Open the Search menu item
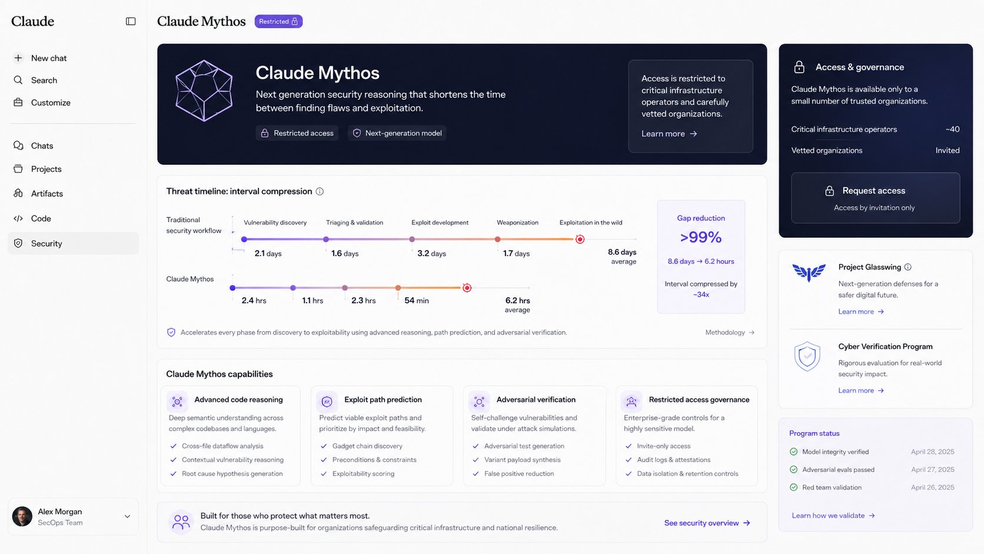 click(x=73, y=80)
